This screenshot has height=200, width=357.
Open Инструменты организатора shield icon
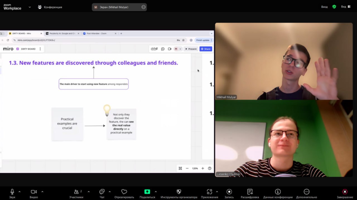coord(179,192)
